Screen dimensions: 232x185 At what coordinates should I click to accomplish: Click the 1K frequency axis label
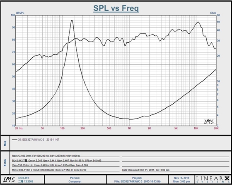(x=129, y=128)
